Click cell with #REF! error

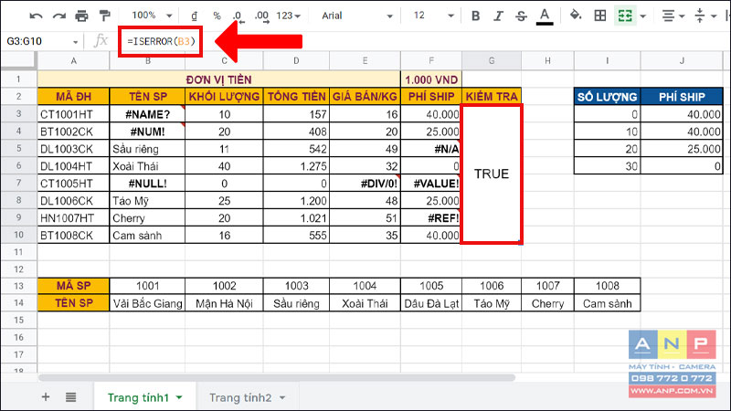431,217
